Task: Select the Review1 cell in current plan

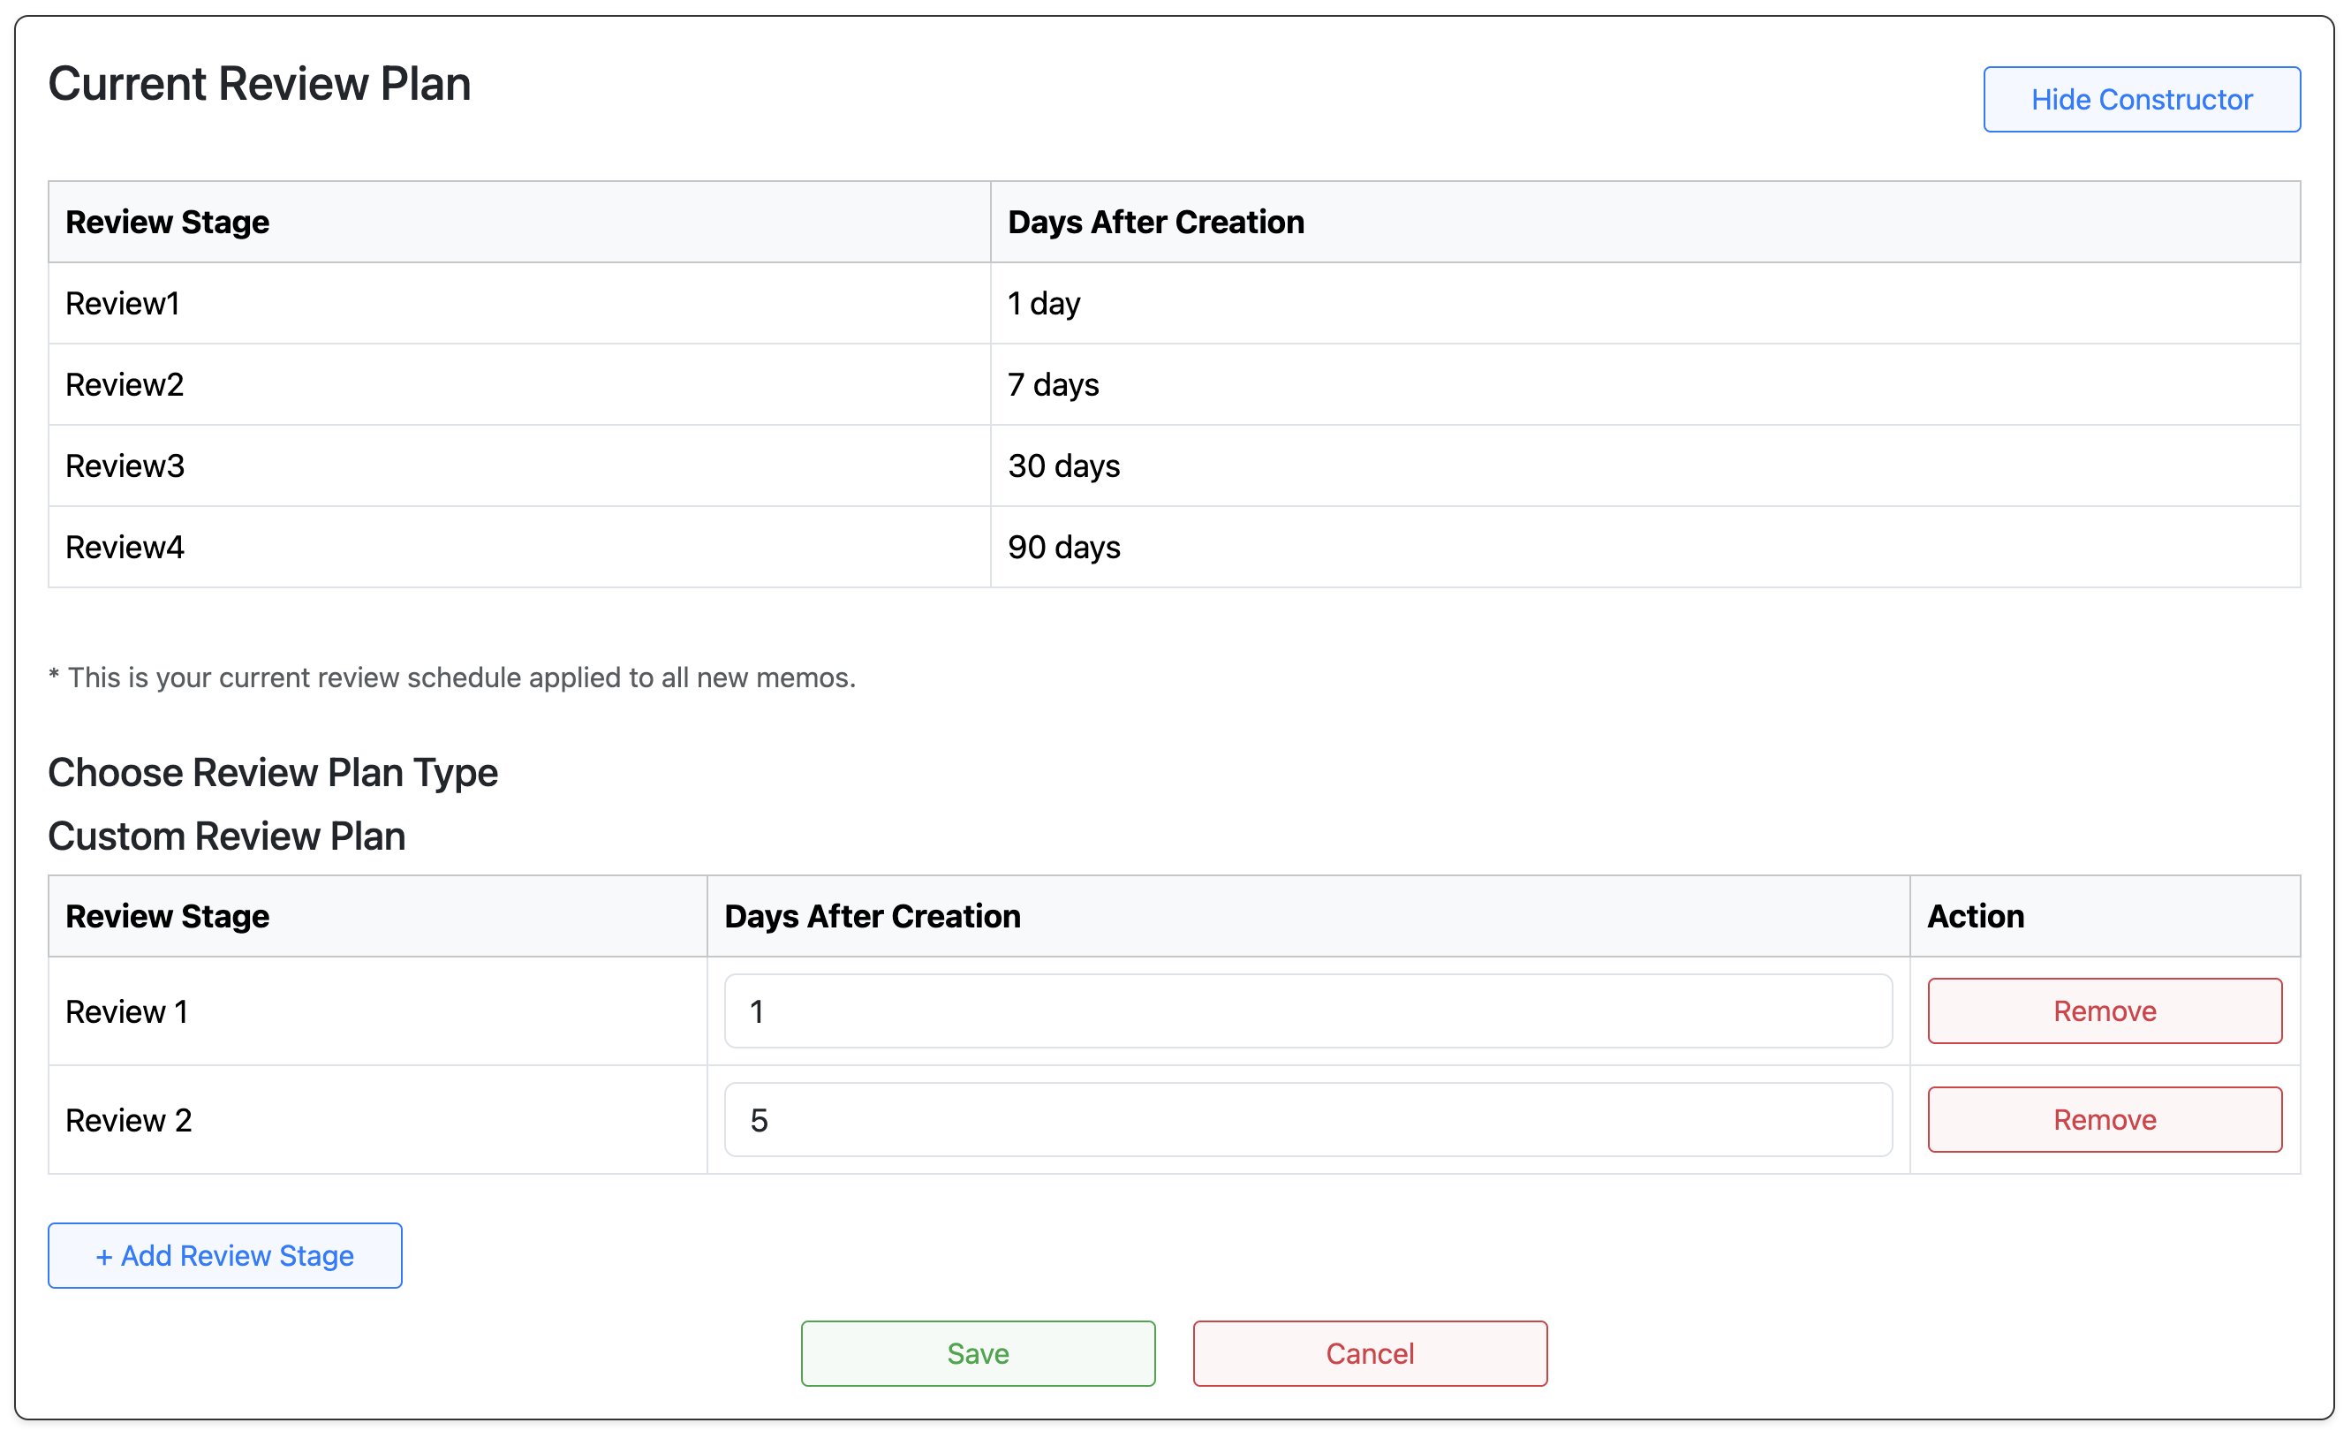Action: click(520, 304)
